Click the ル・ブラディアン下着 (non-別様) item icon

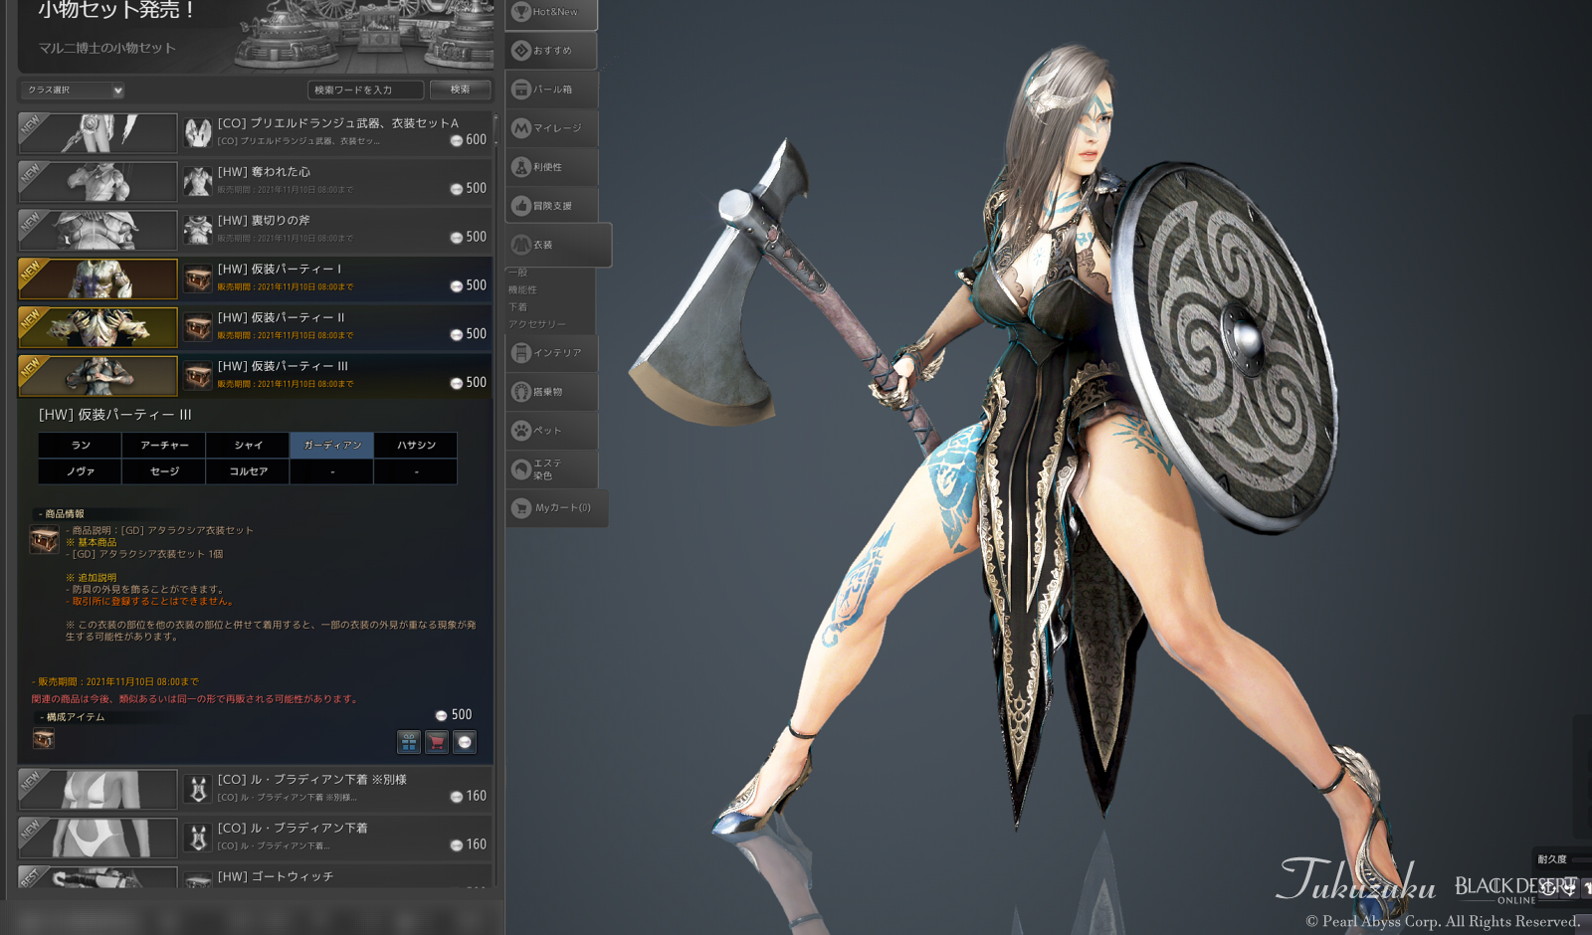(198, 838)
